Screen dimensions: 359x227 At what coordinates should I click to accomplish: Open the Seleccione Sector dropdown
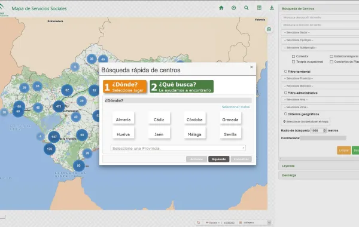(320, 32)
